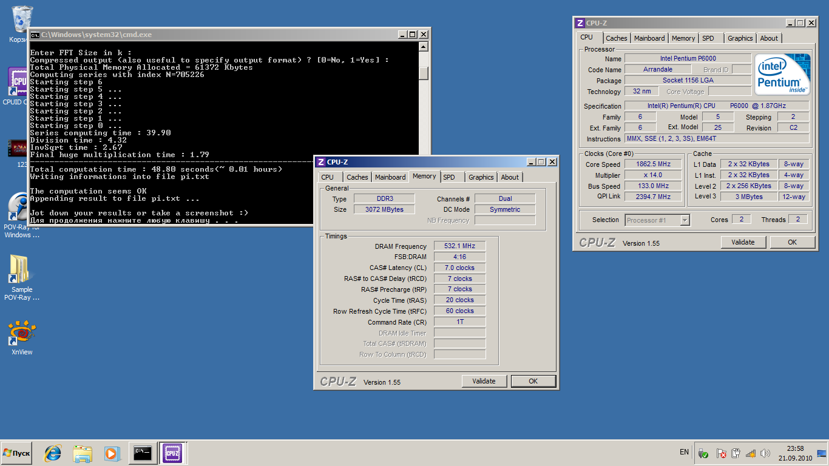The image size is (829, 466).
Task: Click the power plug tray icon
Action: point(736,453)
